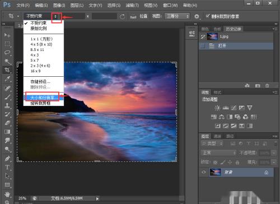This screenshot has width=280, height=204.
Task: Select the Clone Stamp tool
Action: click(7, 105)
